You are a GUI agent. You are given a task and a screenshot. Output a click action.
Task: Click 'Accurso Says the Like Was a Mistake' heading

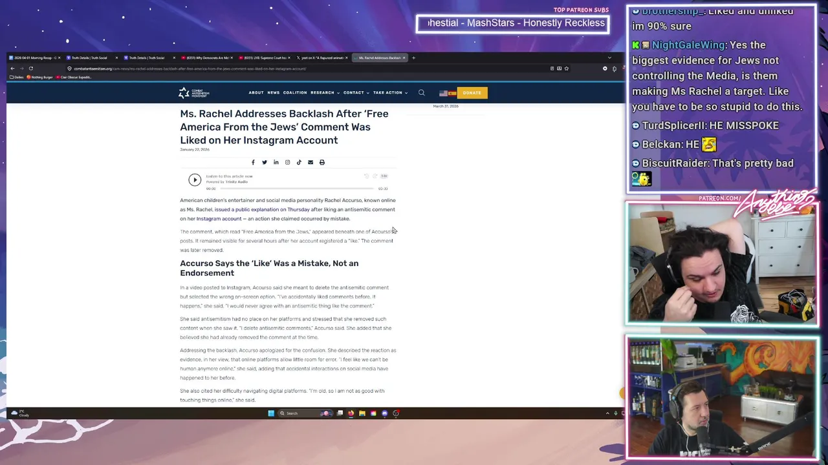269,268
